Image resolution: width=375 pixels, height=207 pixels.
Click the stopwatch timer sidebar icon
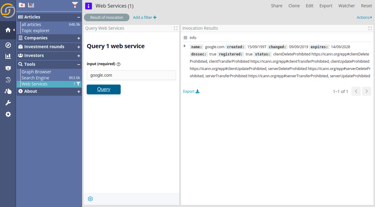8,80
